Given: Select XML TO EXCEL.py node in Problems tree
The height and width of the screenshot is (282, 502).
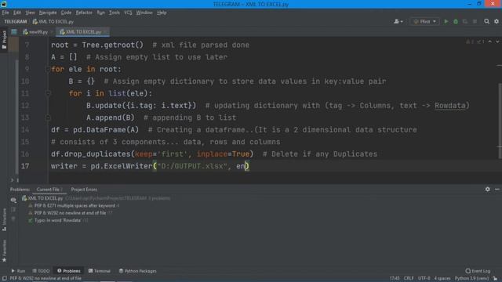Looking at the screenshot, I should pos(42,198).
